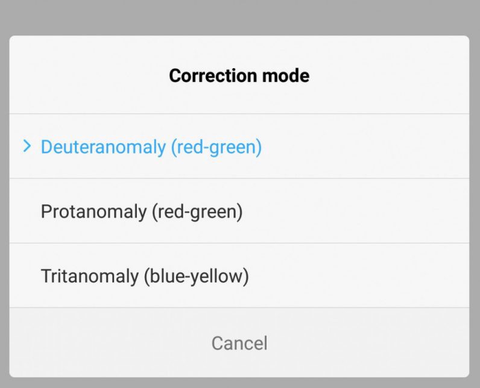480x388 pixels.
Task: Click the blue selected-option chevron icon
Action: (x=27, y=146)
